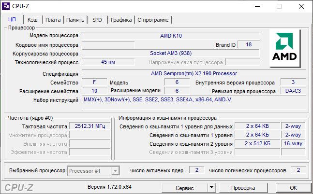Close the CPU-Z window
Screen dimensions: 313x194
(301, 6)
